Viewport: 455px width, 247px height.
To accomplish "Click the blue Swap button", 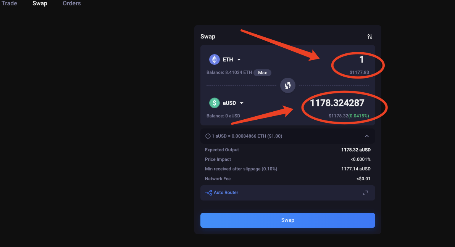I will click(x=288, y=220).
